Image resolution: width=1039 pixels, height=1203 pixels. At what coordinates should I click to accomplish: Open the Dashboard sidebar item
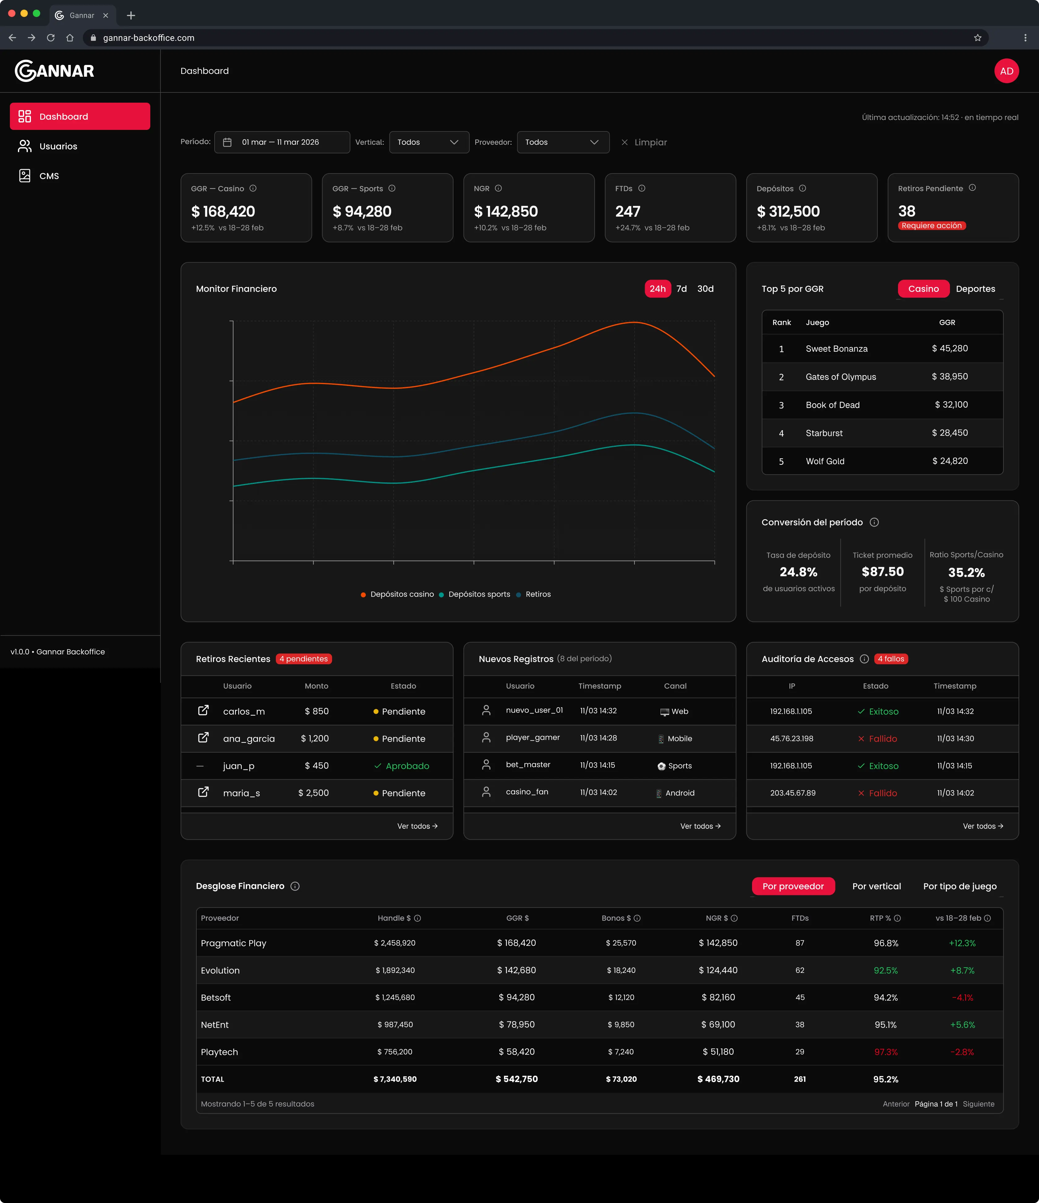pos(80,116)
